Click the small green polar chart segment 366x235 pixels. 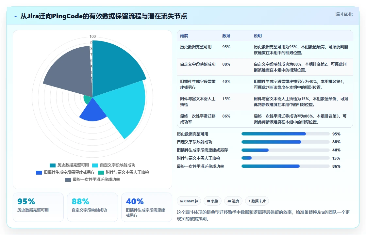(x=87, y=99)
